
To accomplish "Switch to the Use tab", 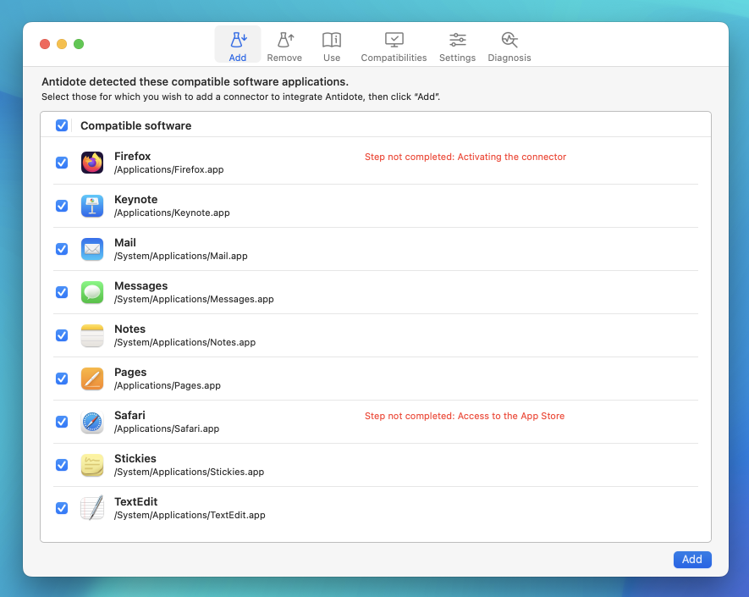I will coord(332,46).
